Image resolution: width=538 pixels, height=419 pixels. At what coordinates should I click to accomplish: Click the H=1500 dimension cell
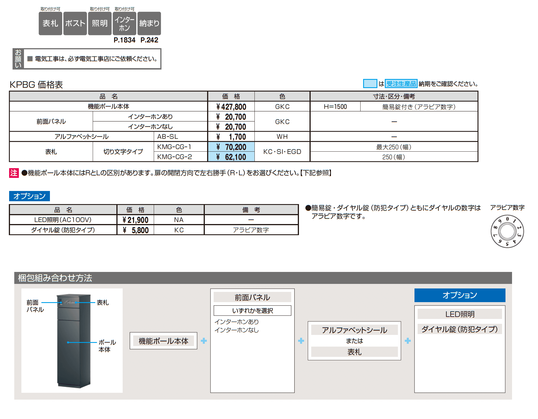coord(335,107)
